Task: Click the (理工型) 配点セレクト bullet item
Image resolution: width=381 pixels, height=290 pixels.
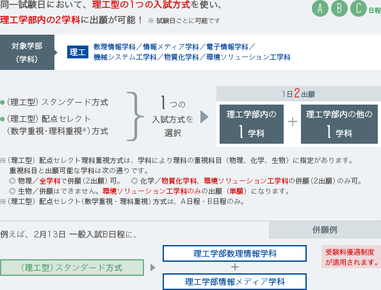Action: tap(54, 125)
